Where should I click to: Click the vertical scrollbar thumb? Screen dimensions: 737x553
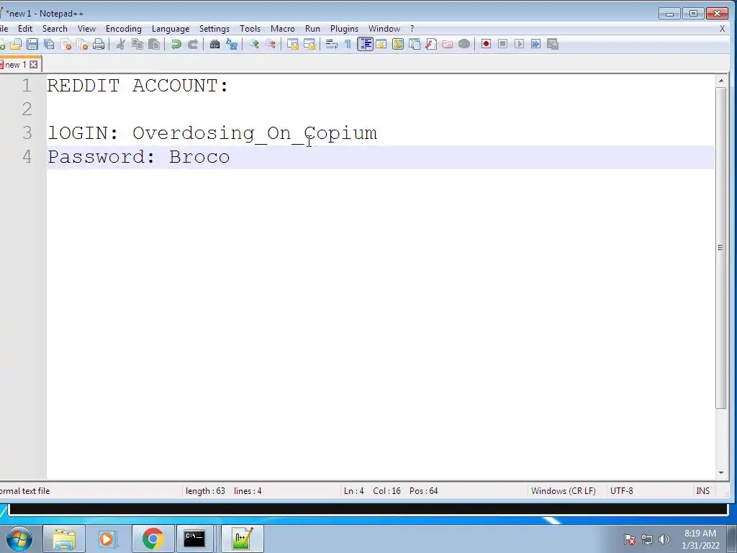721,248
